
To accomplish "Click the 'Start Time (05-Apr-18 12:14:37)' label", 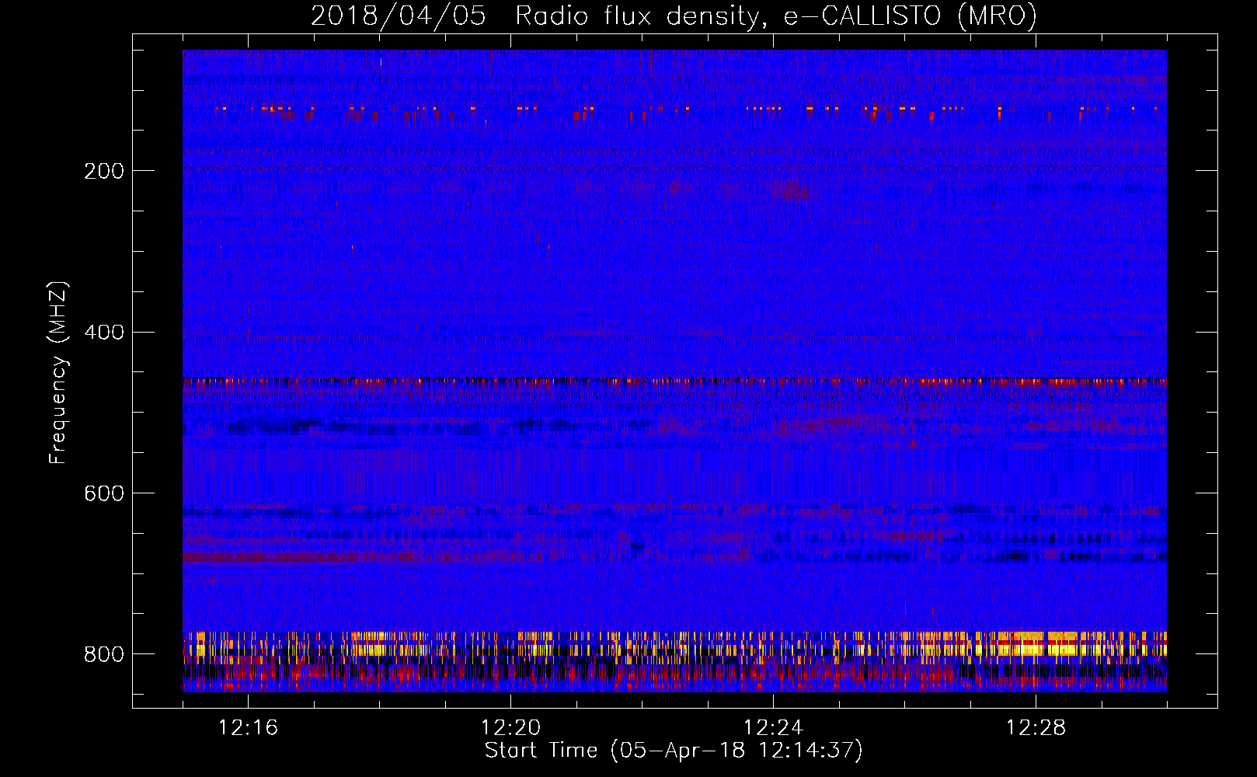I will pos(674,751).
